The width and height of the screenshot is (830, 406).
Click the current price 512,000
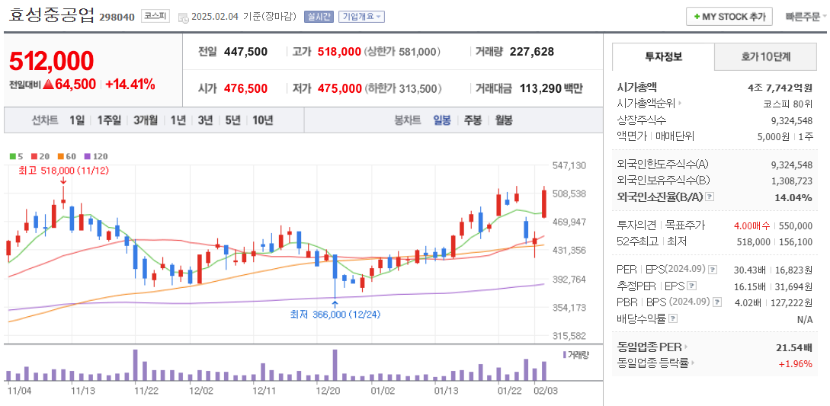[x=51, y=62]
